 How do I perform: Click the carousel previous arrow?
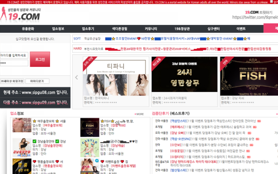click(x=76, y=77)
